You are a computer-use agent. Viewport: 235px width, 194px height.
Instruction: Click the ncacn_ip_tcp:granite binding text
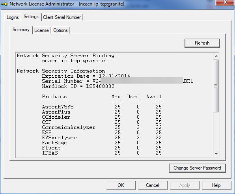pyautogui.click(x=73, y=61)
